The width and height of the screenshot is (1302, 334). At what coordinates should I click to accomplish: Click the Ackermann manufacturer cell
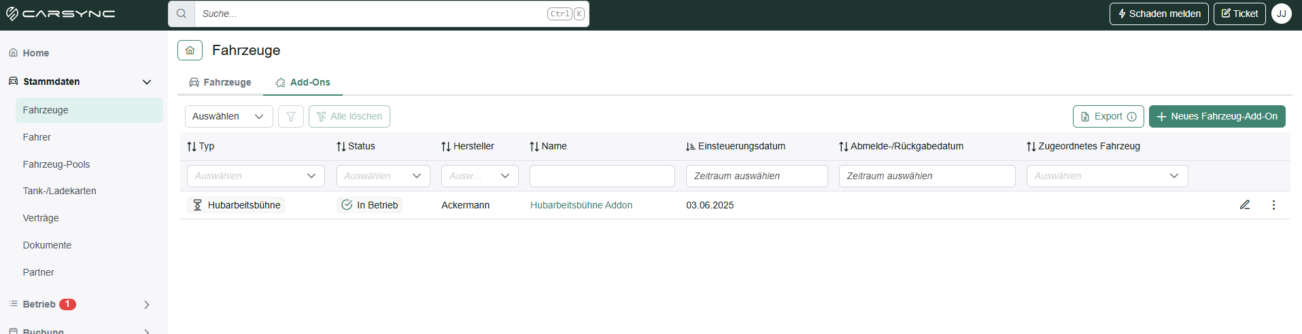(465, 205)
